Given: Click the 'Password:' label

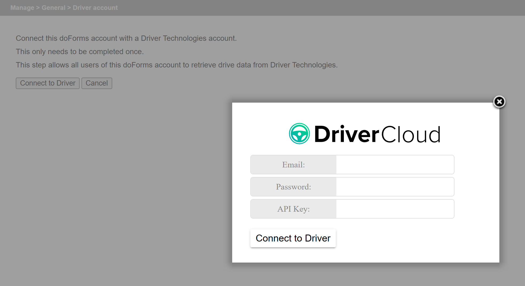Looking at the screenshot, I should [x=293, y=187].
